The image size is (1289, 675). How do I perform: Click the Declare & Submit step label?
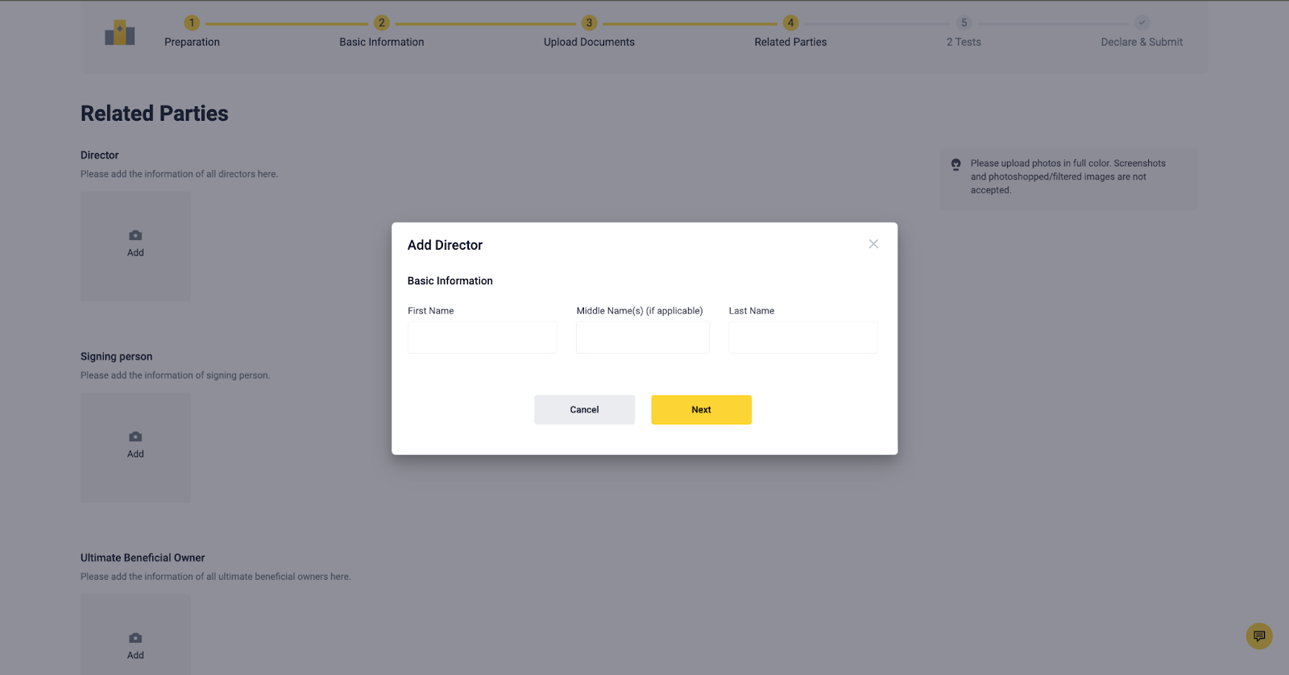click(1142, 42)
